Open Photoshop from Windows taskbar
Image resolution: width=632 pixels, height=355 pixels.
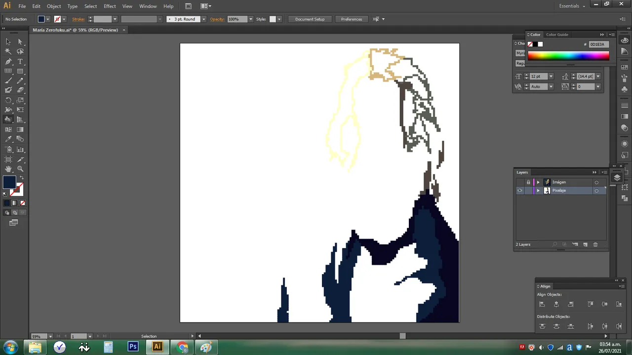click(x=133, y=347)
